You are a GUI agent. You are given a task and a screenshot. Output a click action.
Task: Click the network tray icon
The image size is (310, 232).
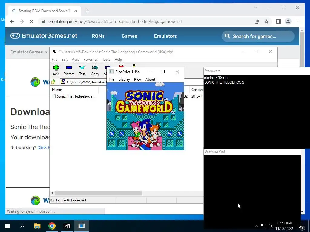point(264,226)
